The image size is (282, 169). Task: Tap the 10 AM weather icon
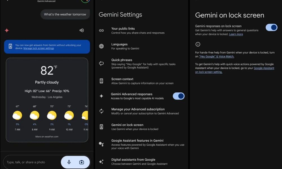point(69,115)
